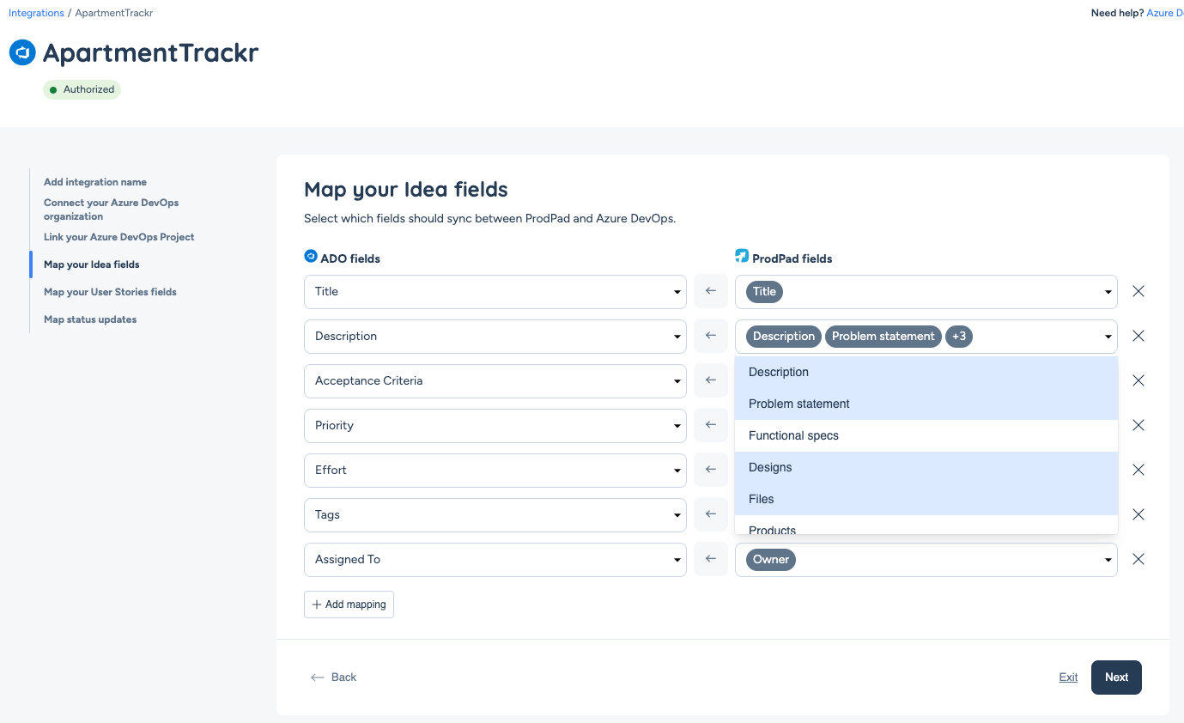Open the Description ADO field dropdown
Screen dimensions: 1184x723
click(x=495, y=337)
